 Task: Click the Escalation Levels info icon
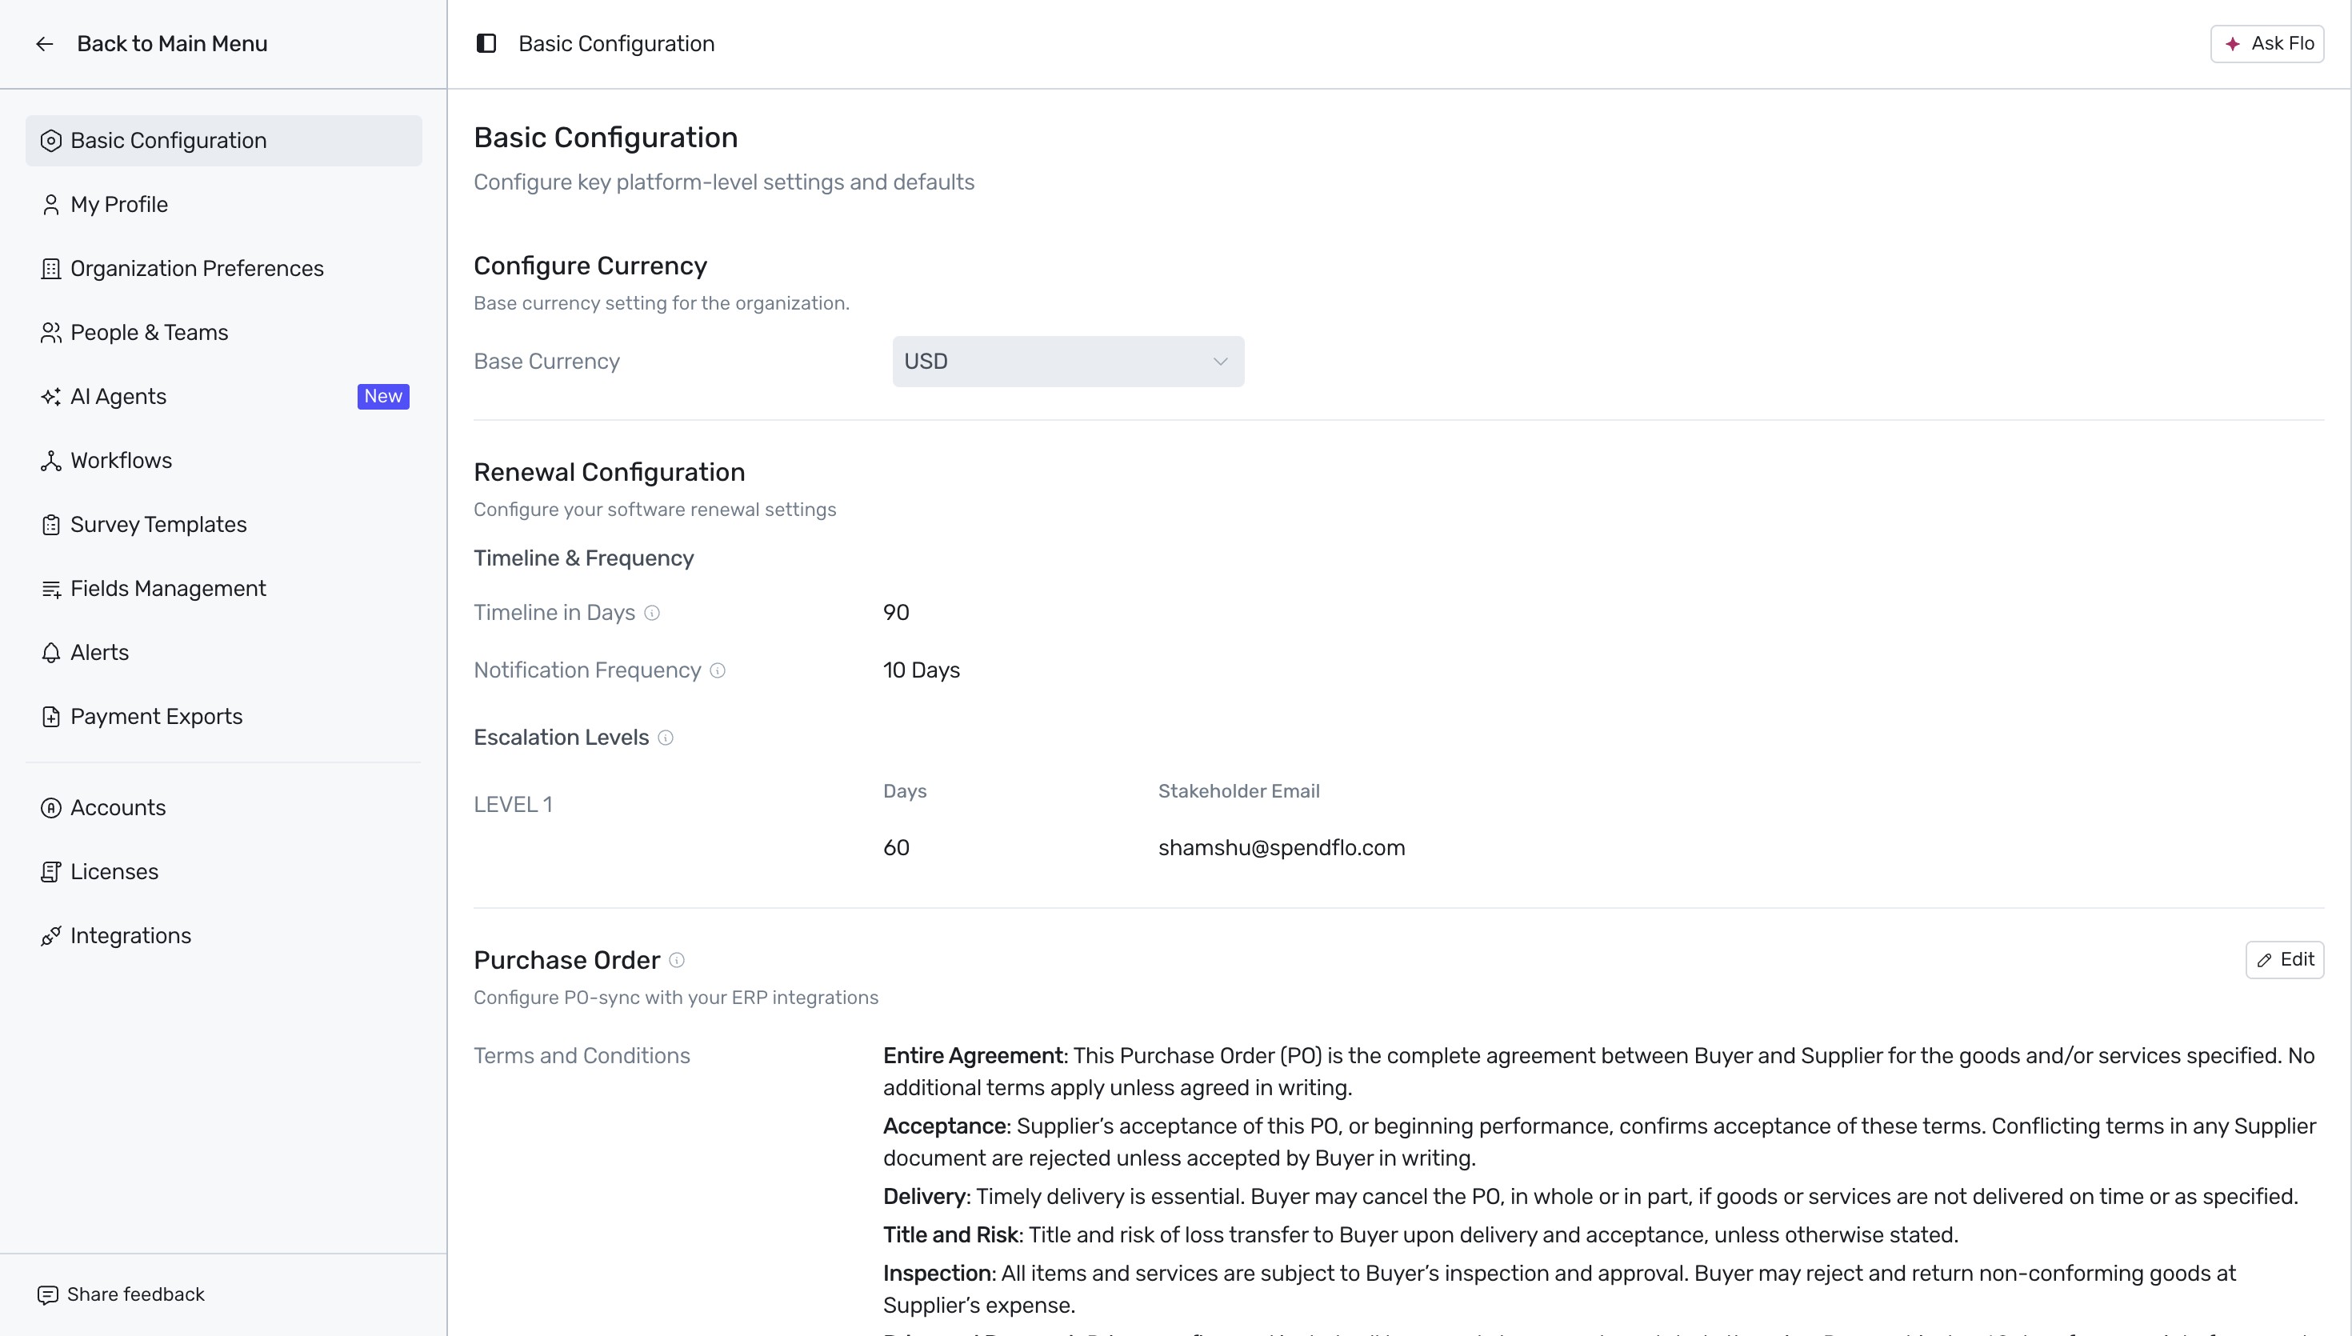(666, 738)
